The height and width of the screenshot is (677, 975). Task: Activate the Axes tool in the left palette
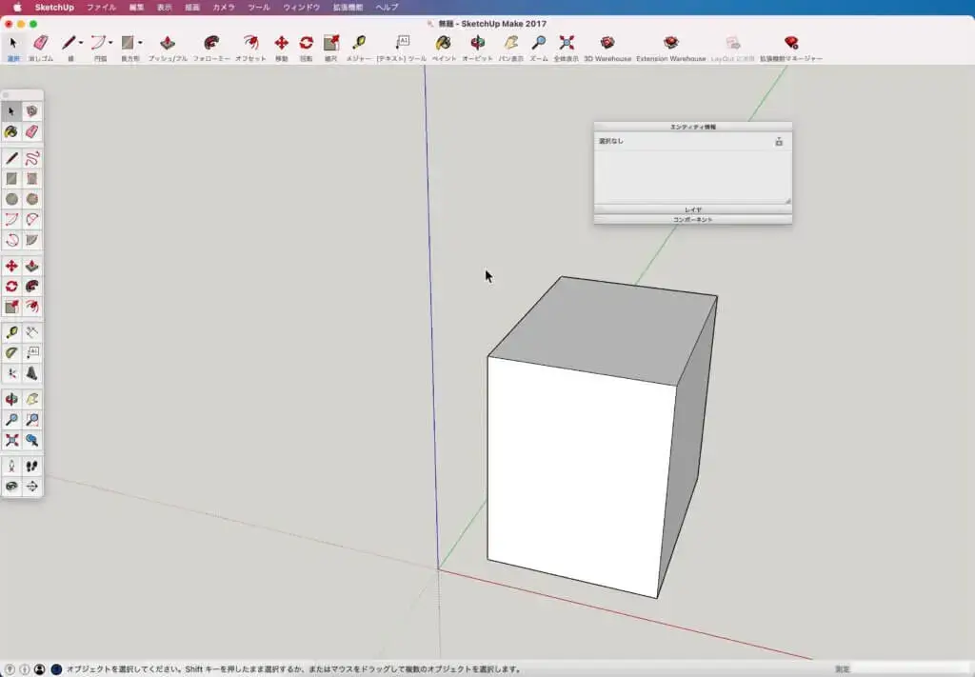[x=11, y=373]
